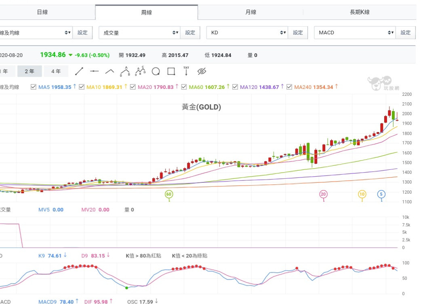This screenshot has width=421, height=304.
Task: Expand the KD indicator dropdown
Action: (x=247, y=33)
